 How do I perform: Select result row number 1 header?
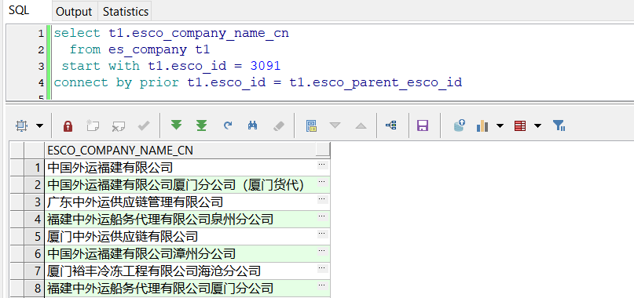click(34, 167)
